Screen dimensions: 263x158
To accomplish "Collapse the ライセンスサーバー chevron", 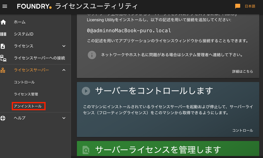I will click(64, 70).
